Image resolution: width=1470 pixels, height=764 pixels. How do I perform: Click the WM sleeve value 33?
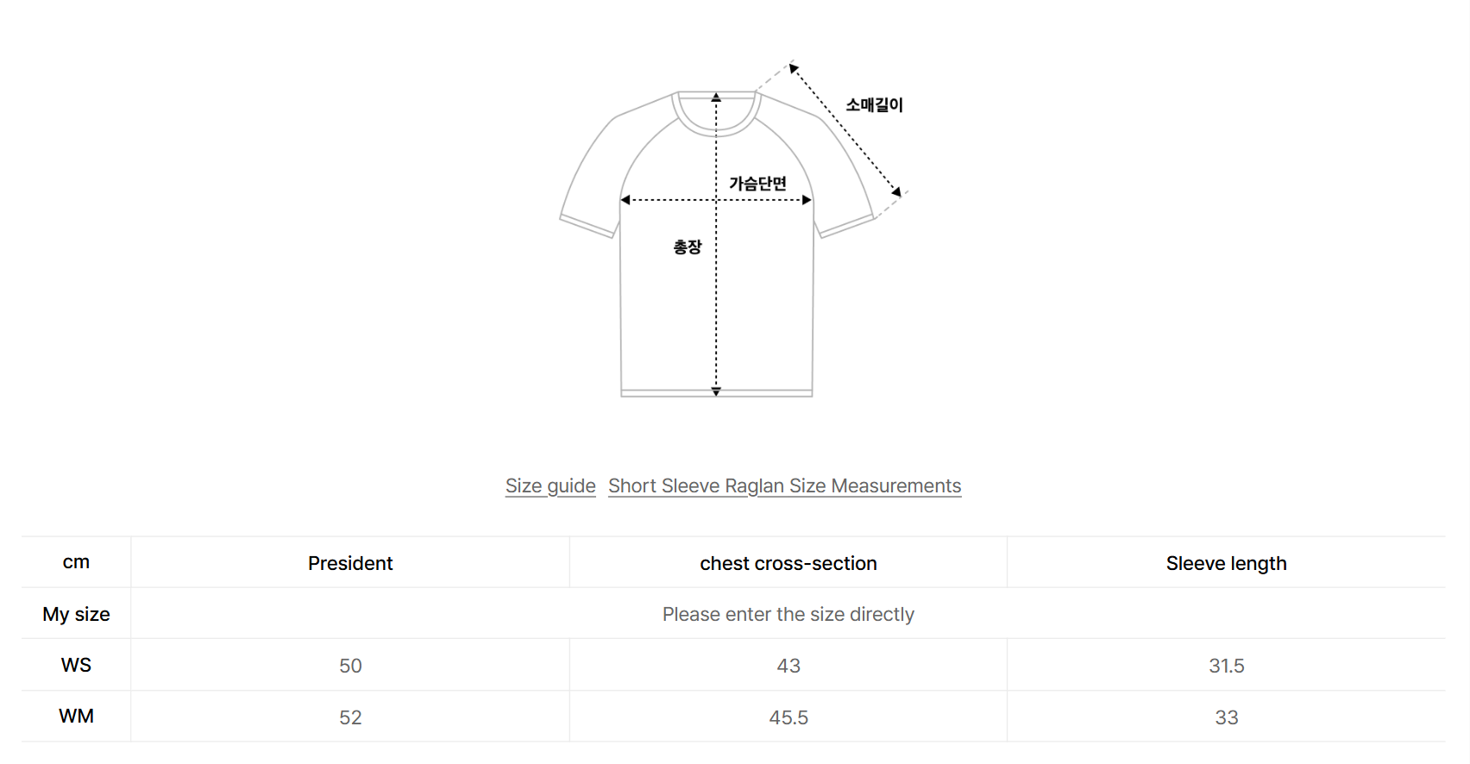point(1226,717)
